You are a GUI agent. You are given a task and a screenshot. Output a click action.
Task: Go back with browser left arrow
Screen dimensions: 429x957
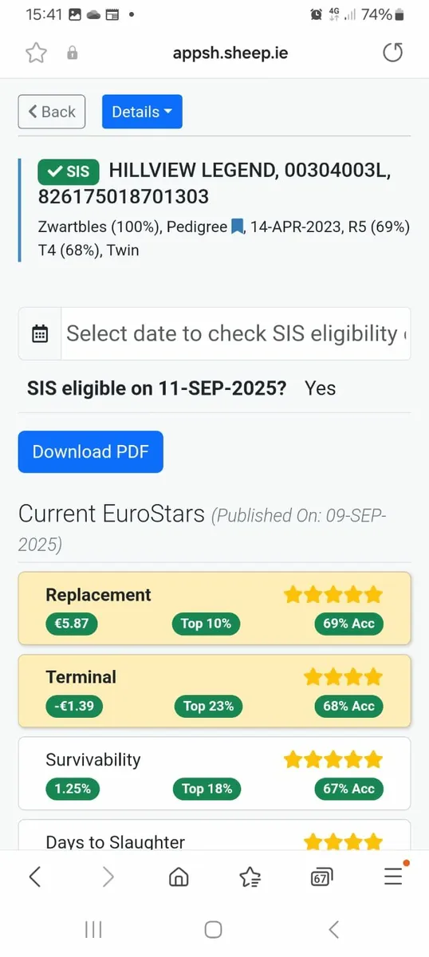35,877
